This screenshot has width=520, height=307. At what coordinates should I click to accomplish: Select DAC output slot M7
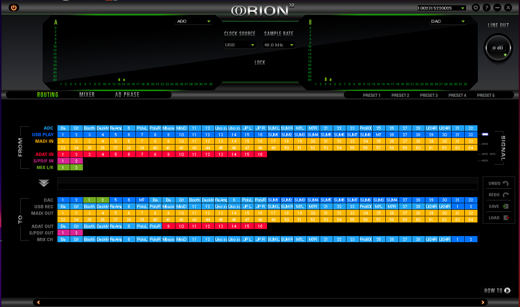(142, 200)
